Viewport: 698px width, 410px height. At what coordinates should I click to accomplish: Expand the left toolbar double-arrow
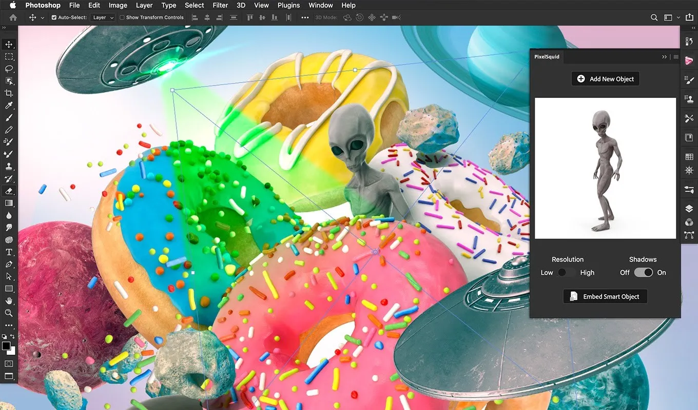pyautogui.click(x=5, y=28)
